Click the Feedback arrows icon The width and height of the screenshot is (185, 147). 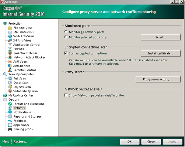pos(10,121)
